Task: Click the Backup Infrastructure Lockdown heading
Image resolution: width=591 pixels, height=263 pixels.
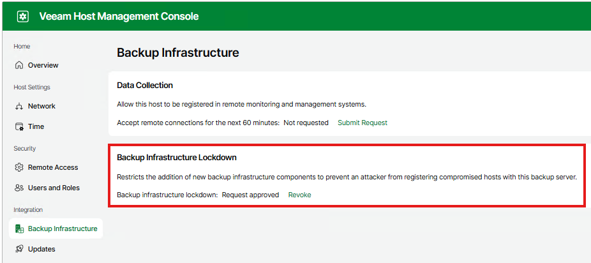Action: [177, 157]
